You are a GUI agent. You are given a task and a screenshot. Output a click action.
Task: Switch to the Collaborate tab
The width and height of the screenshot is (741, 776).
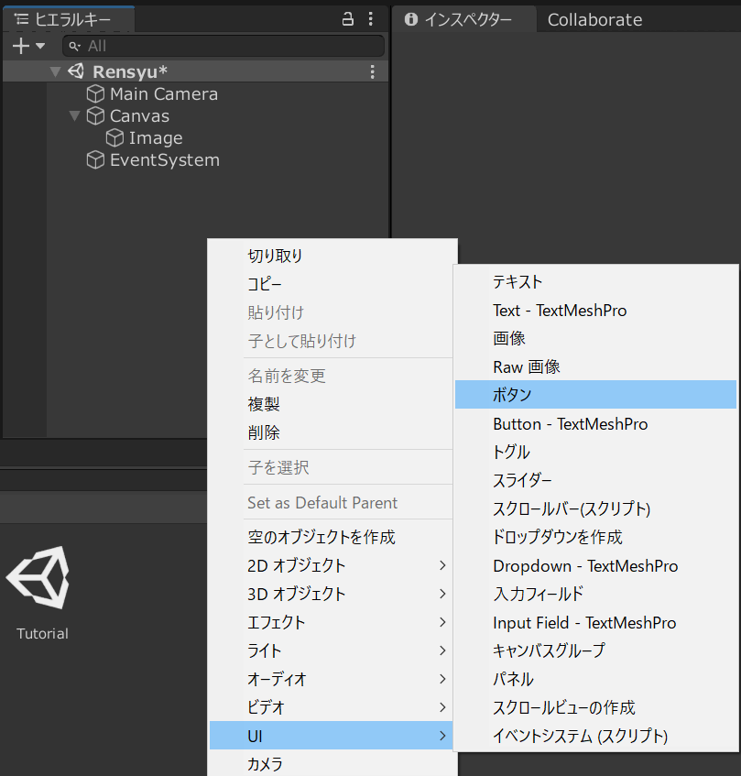coord(594,20)
